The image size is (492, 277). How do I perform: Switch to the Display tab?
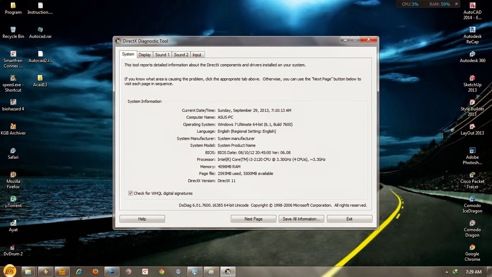click(x=144, y=55)
